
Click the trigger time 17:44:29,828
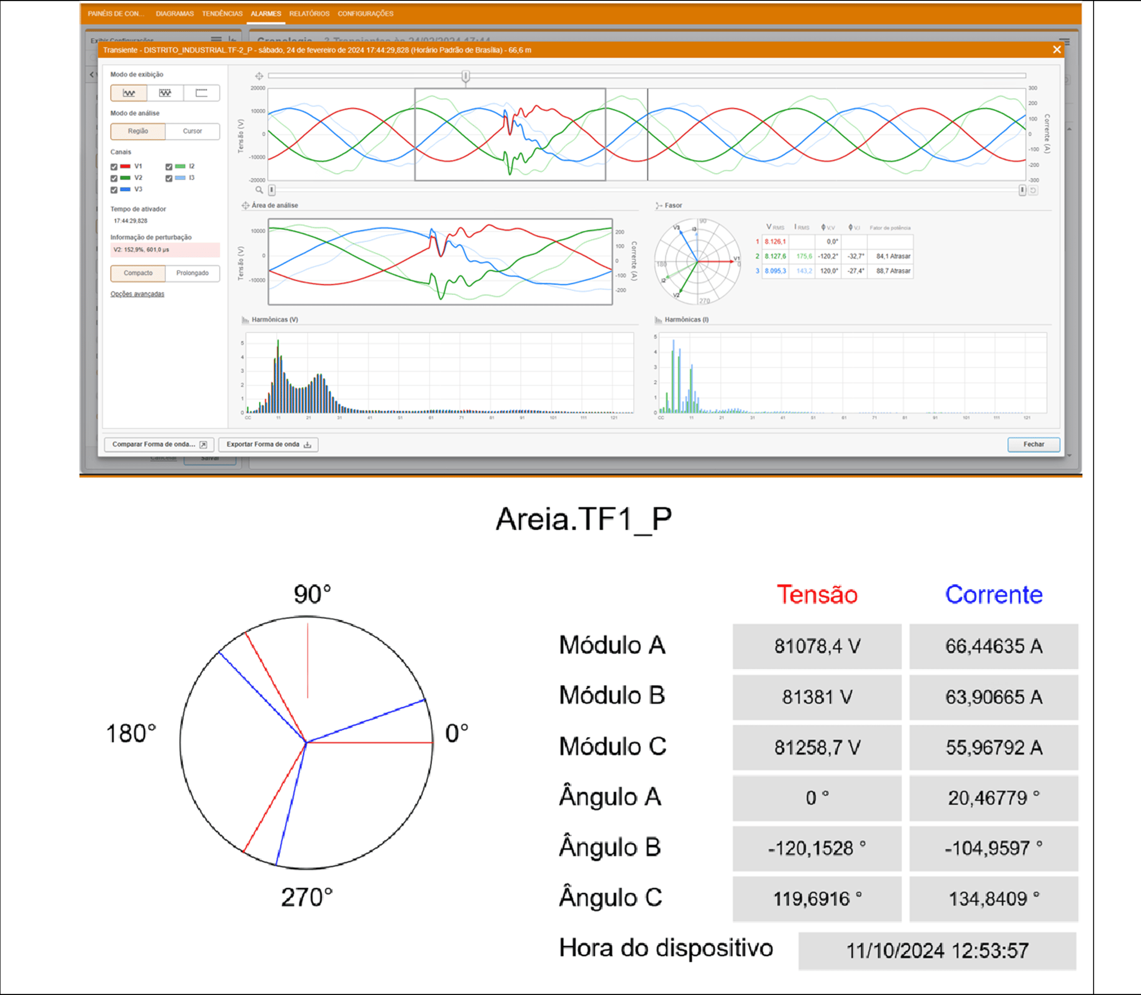click(130, 221)
